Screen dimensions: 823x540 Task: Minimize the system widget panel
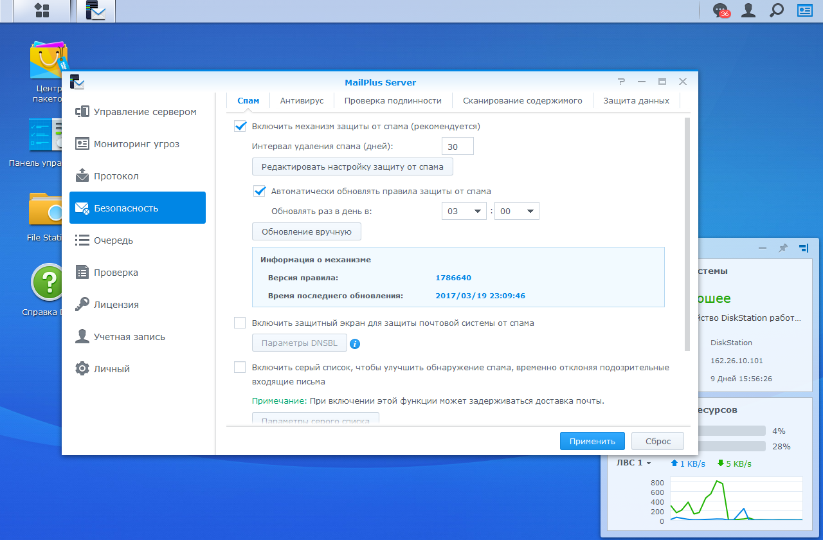[763, 248]
